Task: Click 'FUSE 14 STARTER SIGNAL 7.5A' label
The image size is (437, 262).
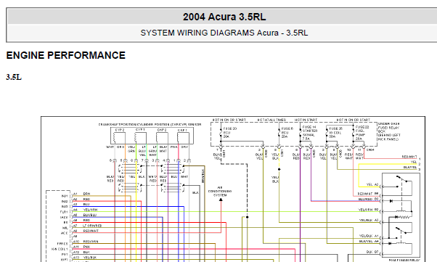Action: [310, 133]
